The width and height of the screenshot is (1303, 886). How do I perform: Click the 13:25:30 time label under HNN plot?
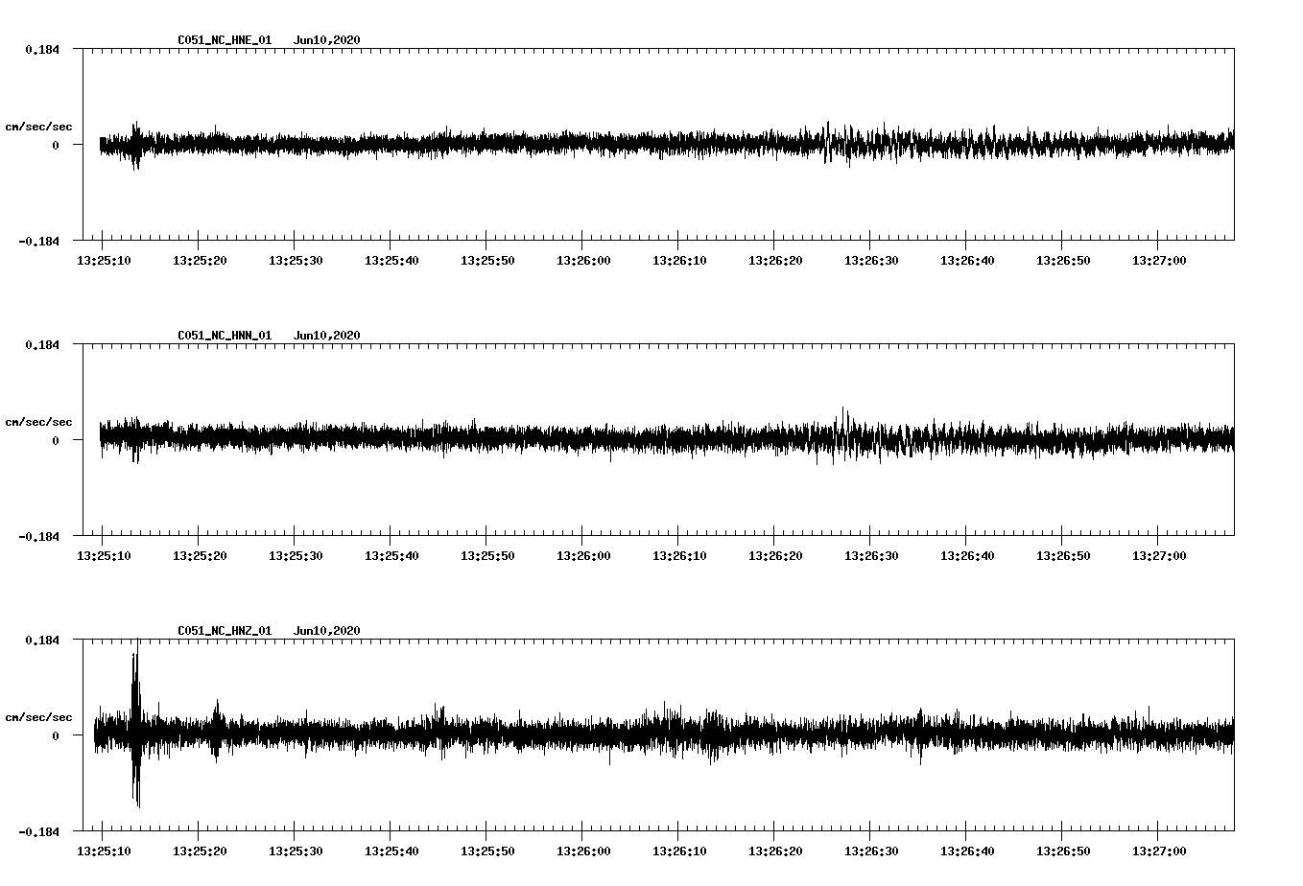point(295,556)
